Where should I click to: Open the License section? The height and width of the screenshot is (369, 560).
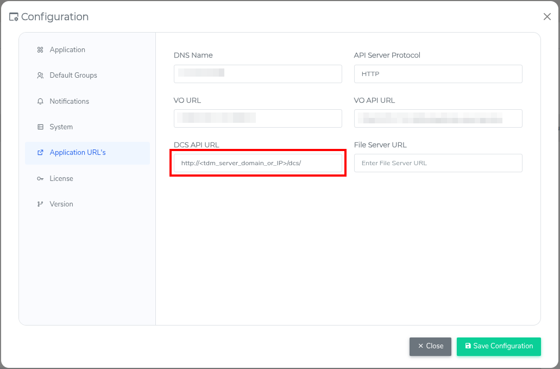click(x=87, y=179)
